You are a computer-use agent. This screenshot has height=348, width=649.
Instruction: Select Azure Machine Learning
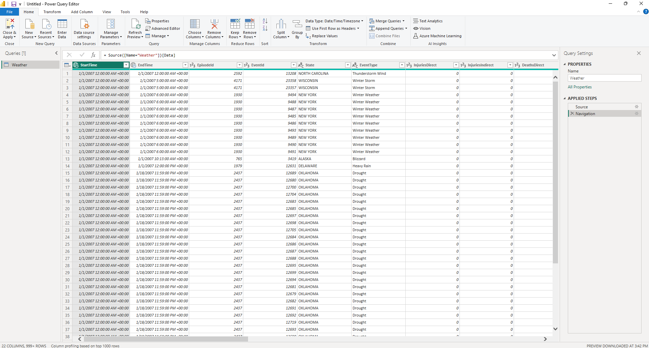point(437,36)
